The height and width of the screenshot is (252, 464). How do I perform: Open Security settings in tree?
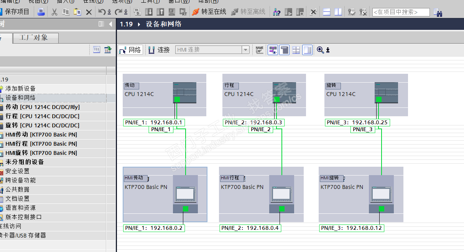coord(17,171)
